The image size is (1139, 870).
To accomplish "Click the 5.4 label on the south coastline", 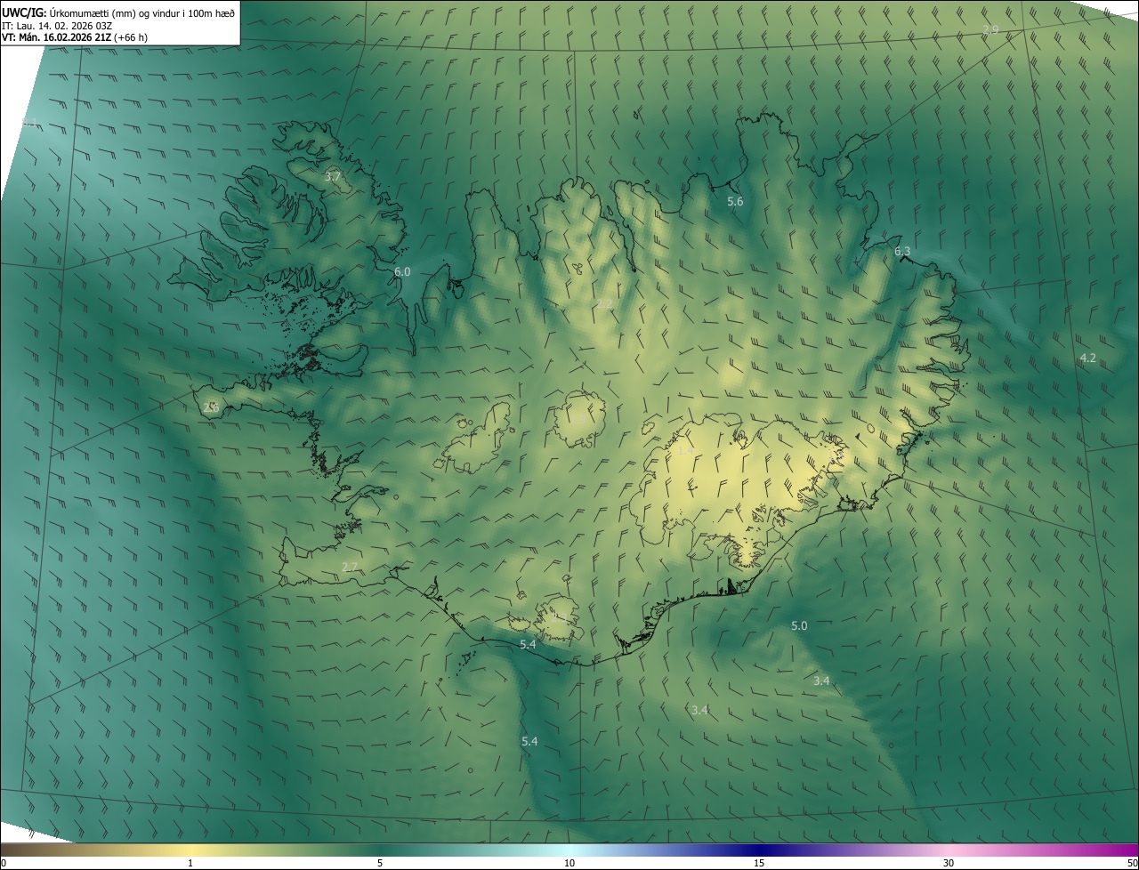I will [528, 644].
